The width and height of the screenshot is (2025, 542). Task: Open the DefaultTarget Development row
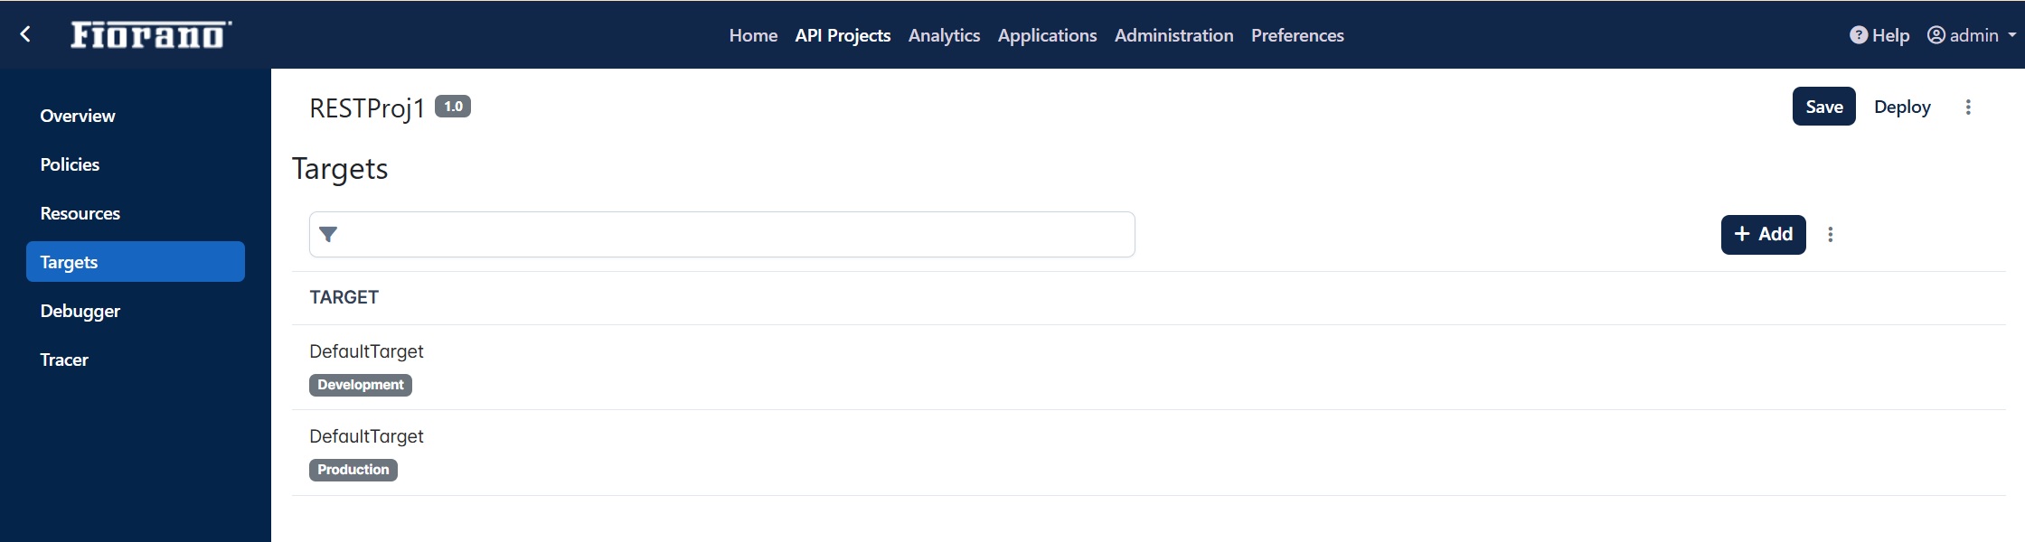[x=1148, y=368]
